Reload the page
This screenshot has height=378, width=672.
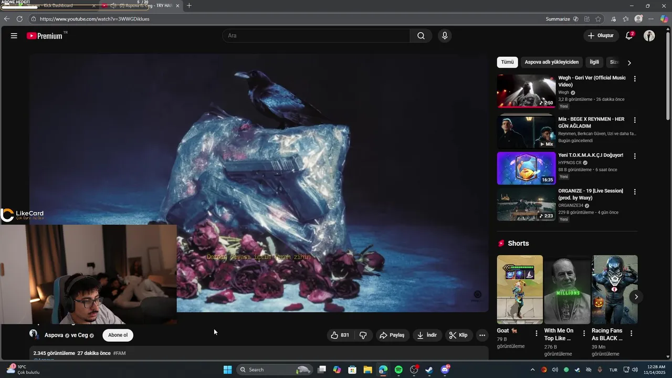point(19,19)
